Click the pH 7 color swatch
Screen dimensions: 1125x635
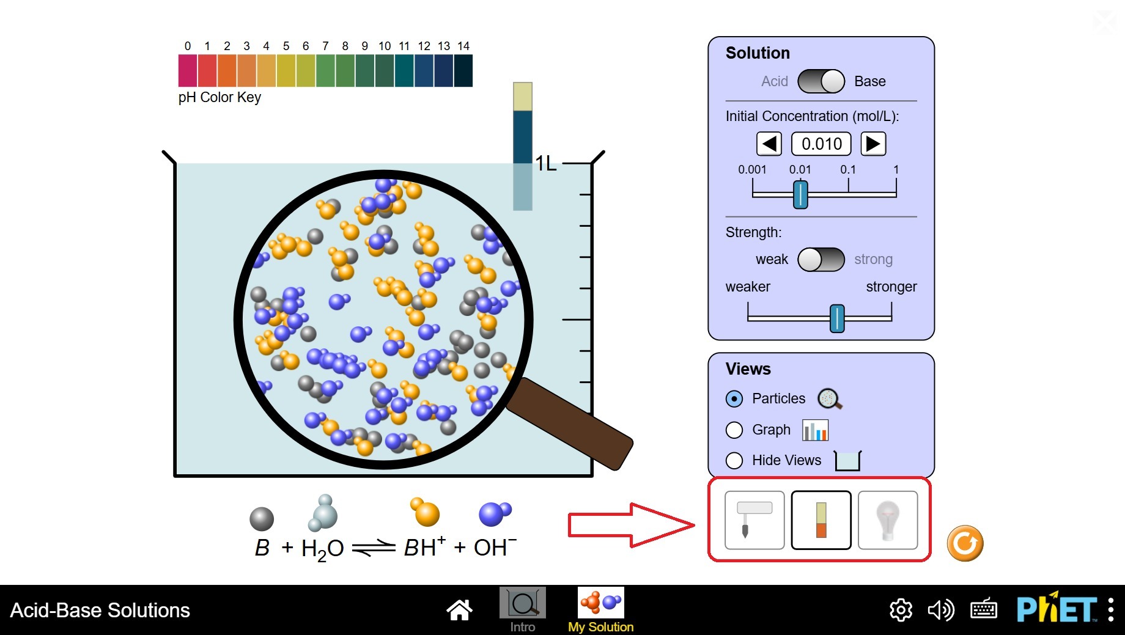coord(326,70)
